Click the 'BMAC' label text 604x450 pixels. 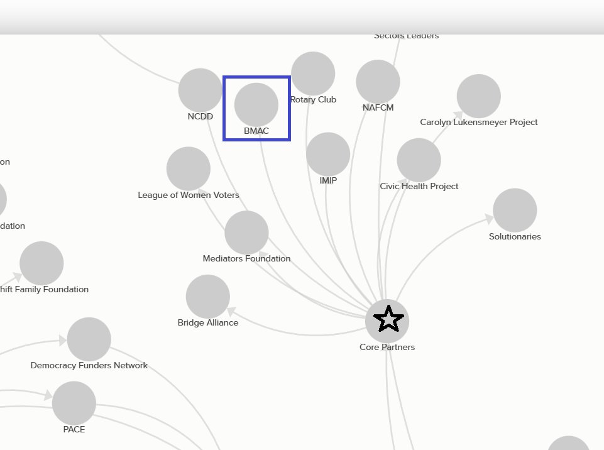pyautogui.click(x=256, y=131)
